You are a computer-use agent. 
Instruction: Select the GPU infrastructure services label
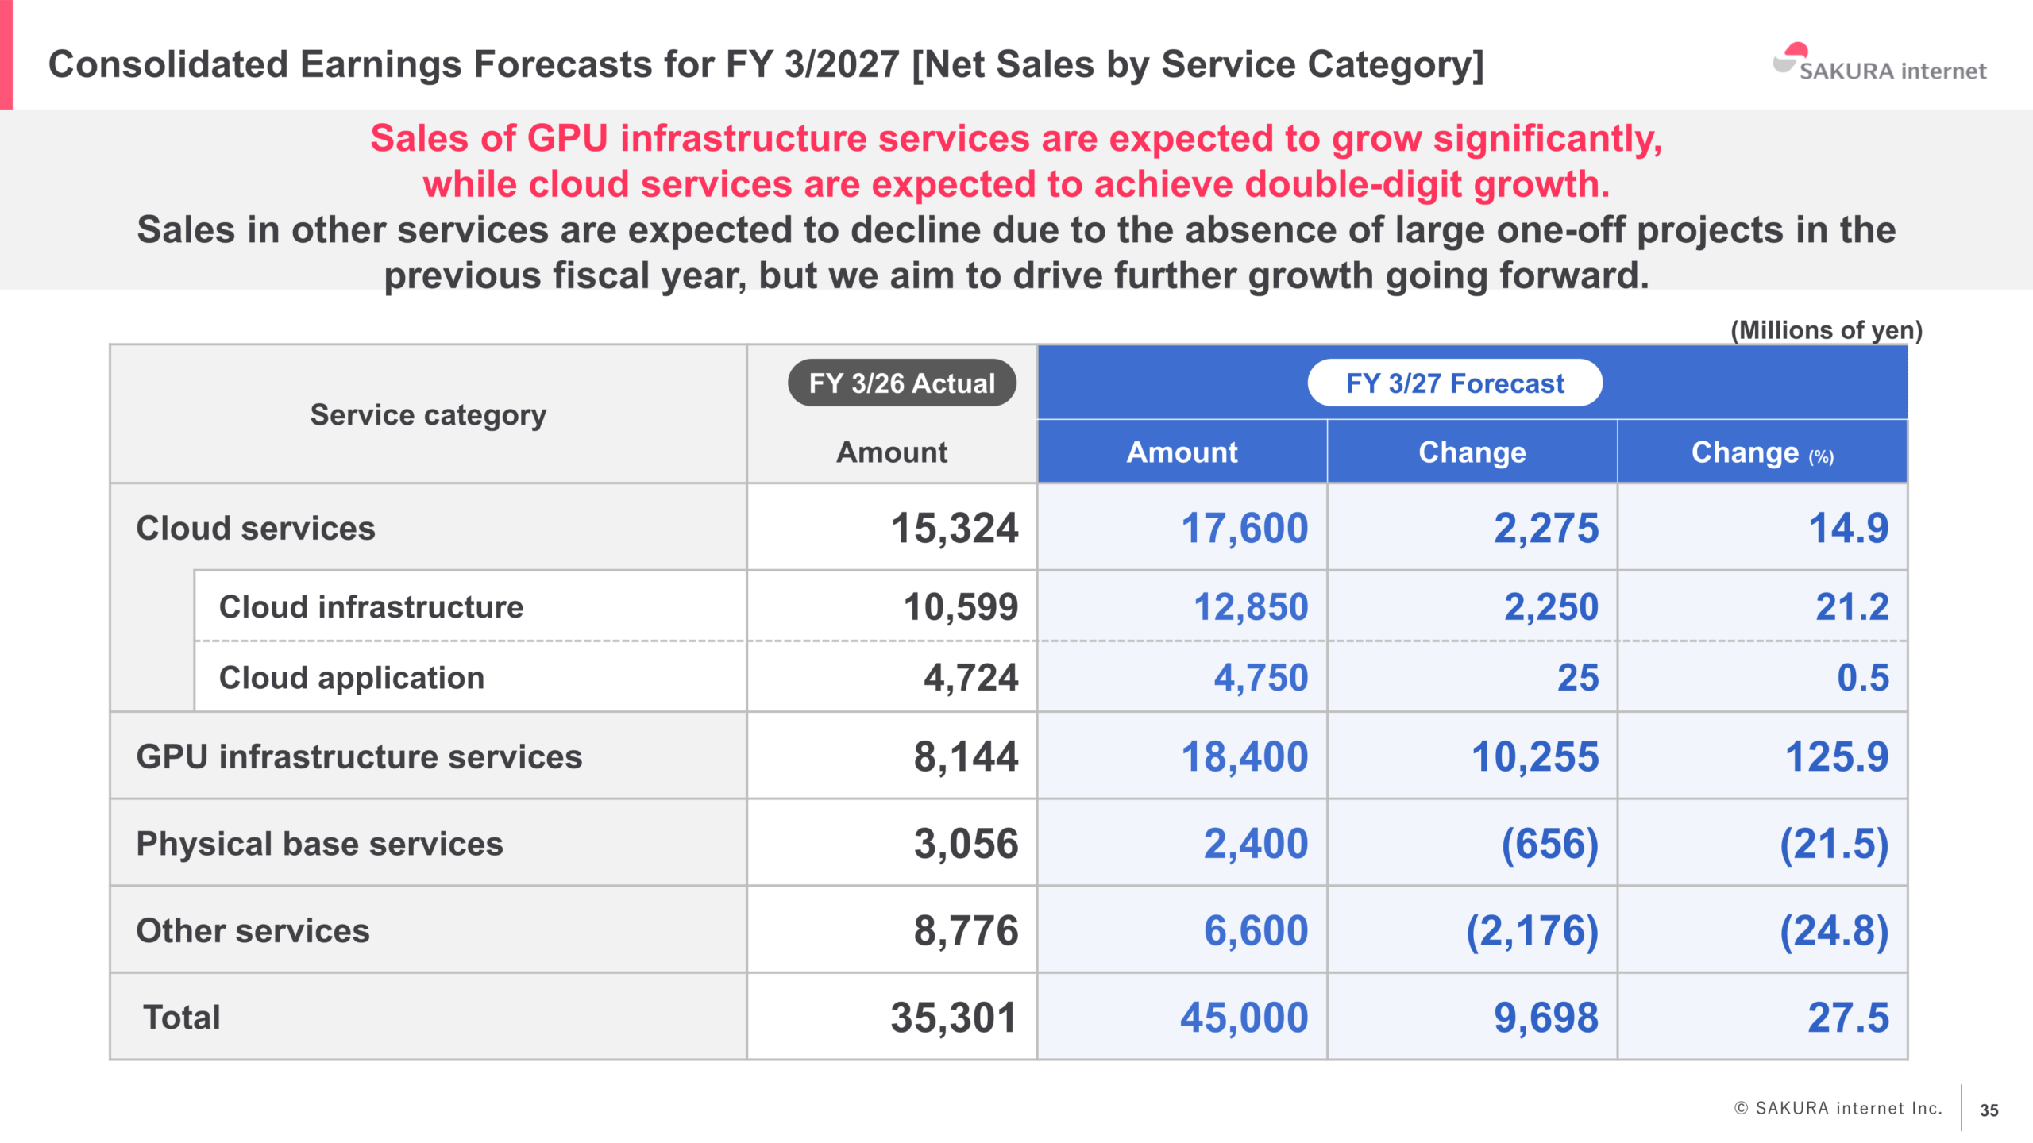359,756
